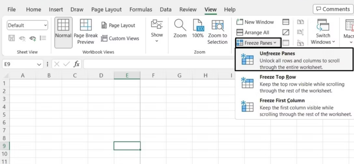Screen dimensions: 354x164
Task: Click the Unhide window icon
Action: click(286, 43)
